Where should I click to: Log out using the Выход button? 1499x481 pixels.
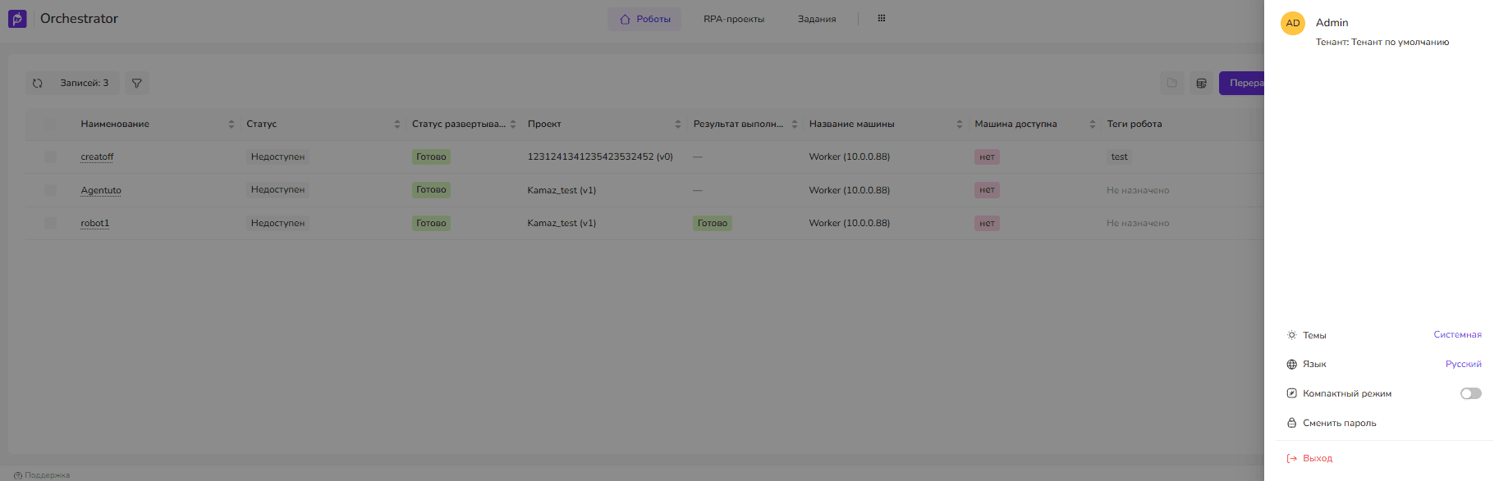point(1317,458)
